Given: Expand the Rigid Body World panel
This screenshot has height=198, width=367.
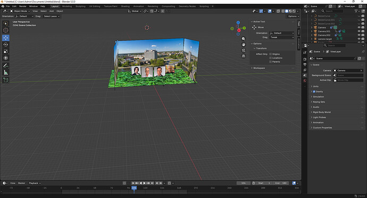Looking at the screenshot, I should (x=322, y=112).
